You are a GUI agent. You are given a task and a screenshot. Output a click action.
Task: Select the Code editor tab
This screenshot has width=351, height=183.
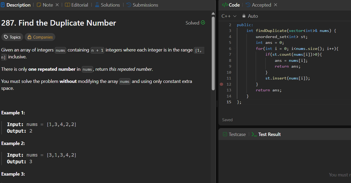[x=231, y=5]
